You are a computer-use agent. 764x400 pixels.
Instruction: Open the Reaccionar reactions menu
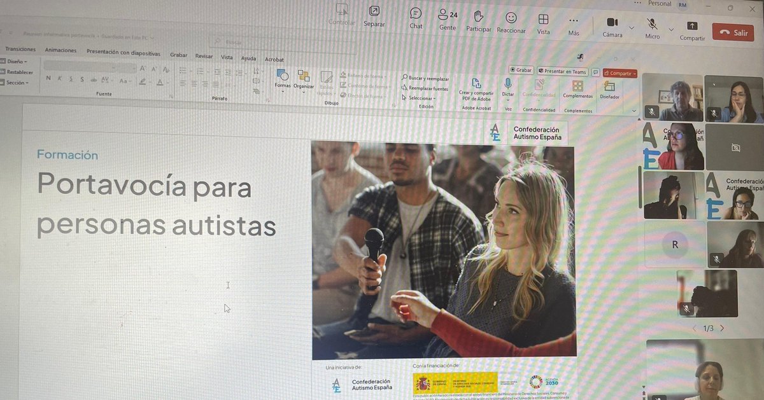click(x=511, y=22)
